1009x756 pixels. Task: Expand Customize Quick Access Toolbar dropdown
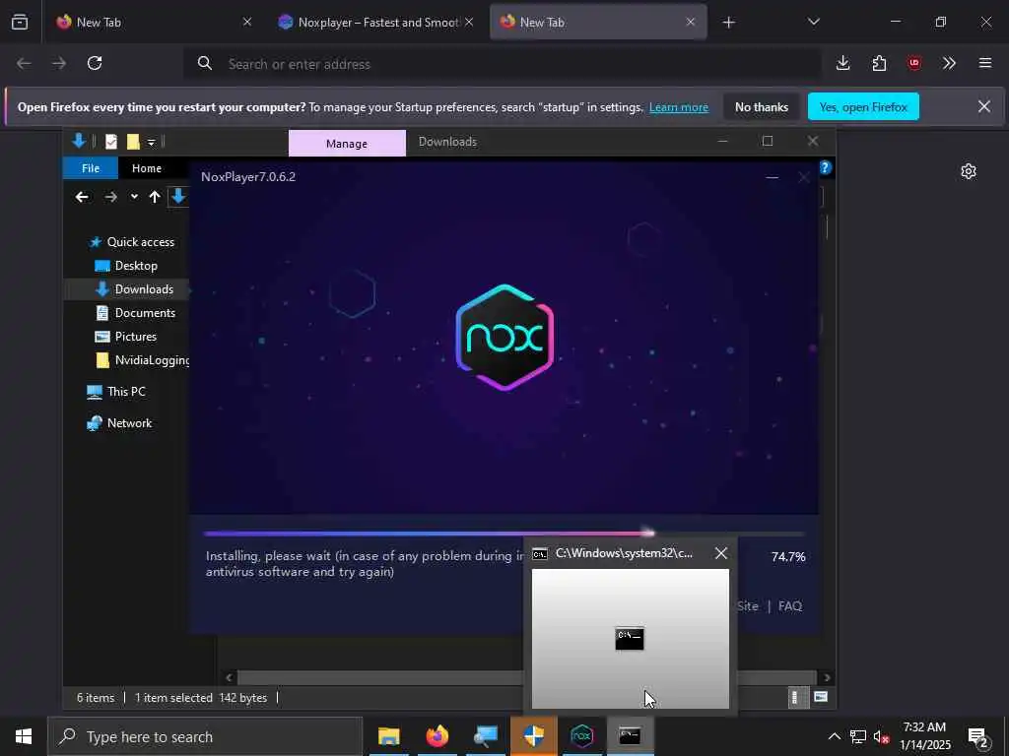pyautogui.click(x=151, y=142)
